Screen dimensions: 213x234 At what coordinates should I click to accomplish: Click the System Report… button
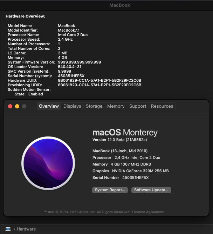pyautogui.click(x=110, y=190)
